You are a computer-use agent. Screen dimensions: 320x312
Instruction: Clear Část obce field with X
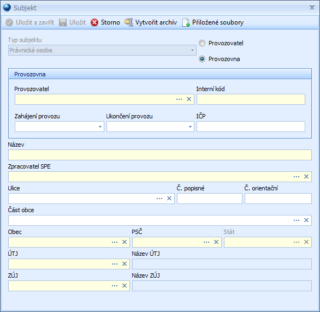point(306,220)
